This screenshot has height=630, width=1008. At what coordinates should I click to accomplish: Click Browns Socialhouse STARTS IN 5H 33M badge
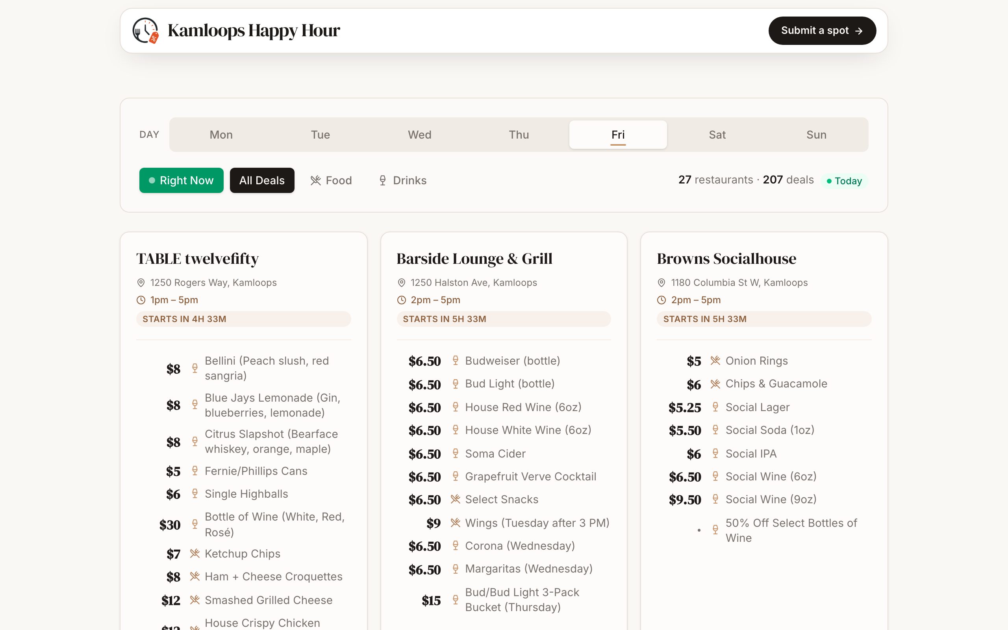click(764, 319)
